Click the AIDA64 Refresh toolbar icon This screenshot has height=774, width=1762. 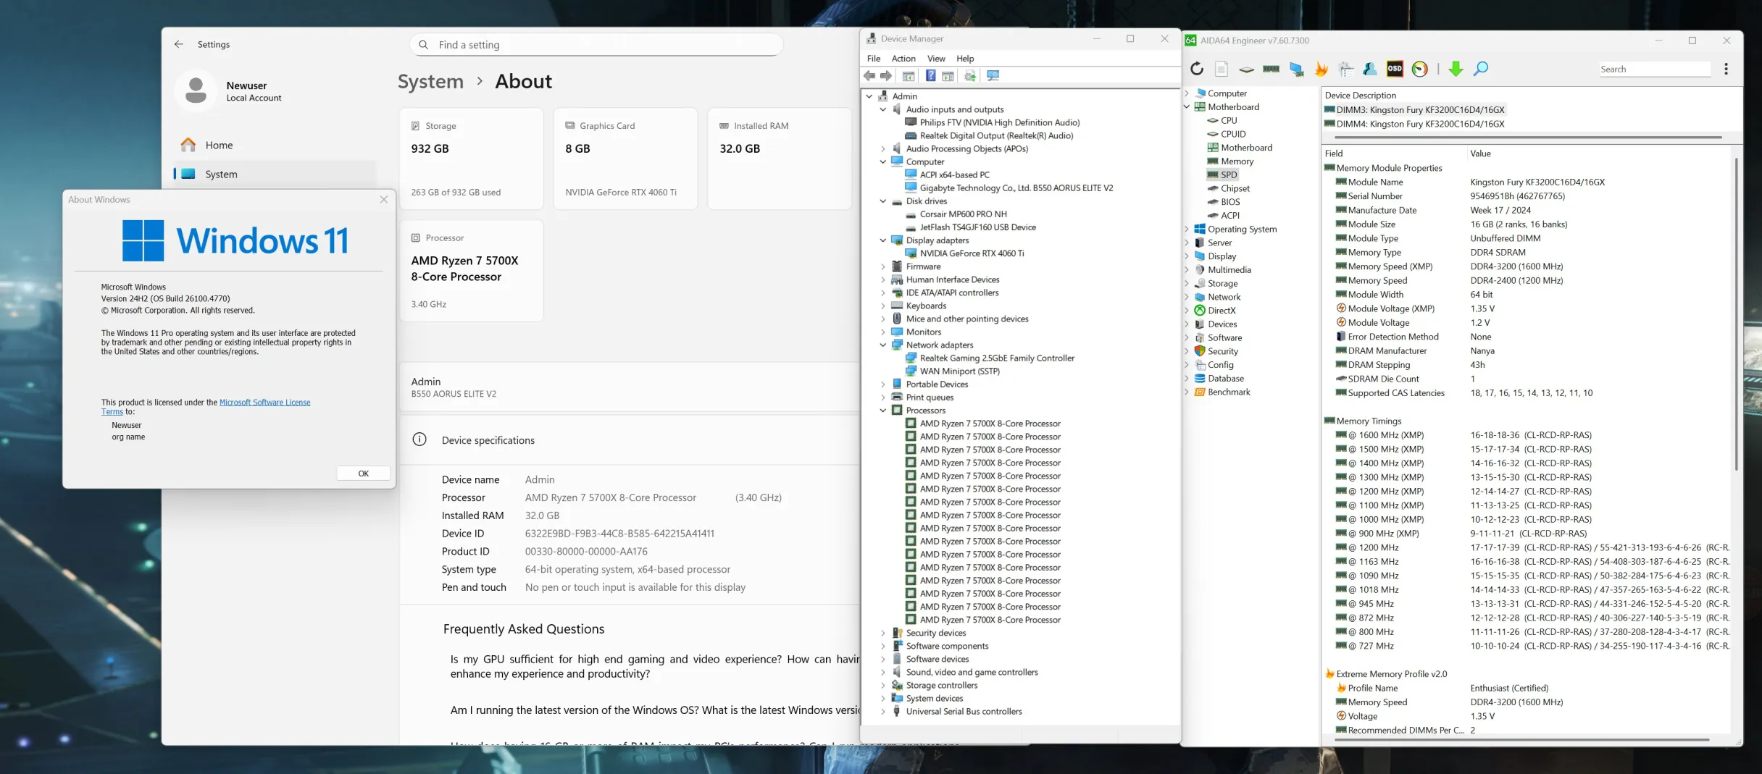point(1197,69)
